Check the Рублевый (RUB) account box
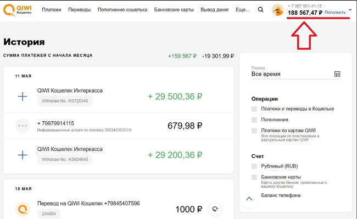The height and width of the screenshot is (219, 357). [x=254, y=166]
